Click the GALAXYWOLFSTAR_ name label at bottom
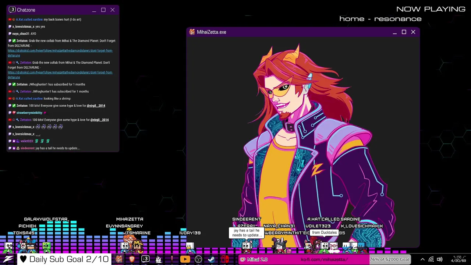Screen dimensions: 471x265 [x=46, y=219]
